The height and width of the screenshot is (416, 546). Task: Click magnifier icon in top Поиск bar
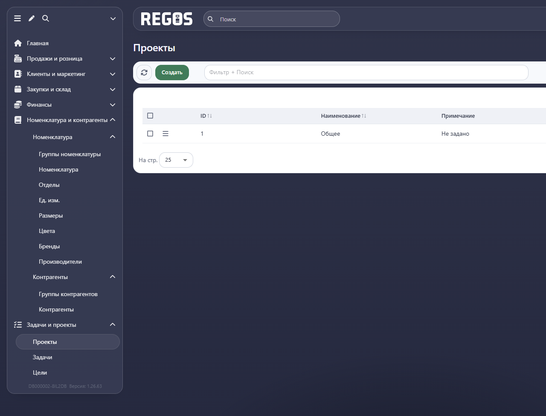[x=210, y=19]
